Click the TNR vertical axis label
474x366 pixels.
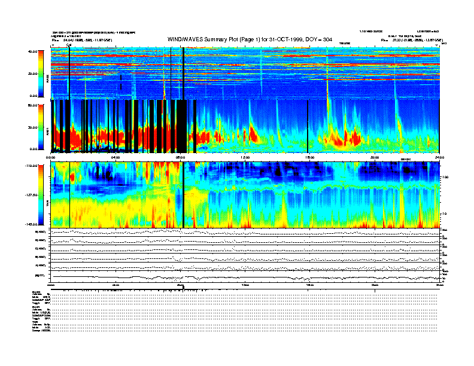pyautogui.click(x=47, y=205)
